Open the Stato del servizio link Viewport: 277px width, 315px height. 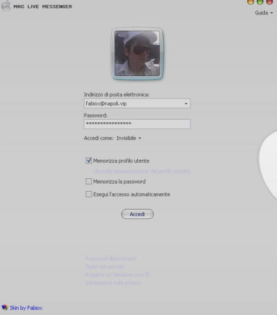point(105,267)
